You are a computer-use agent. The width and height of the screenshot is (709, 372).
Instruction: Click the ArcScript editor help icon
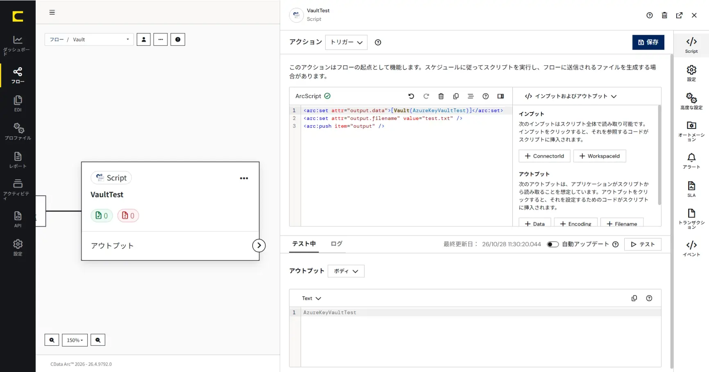[485, 96]
